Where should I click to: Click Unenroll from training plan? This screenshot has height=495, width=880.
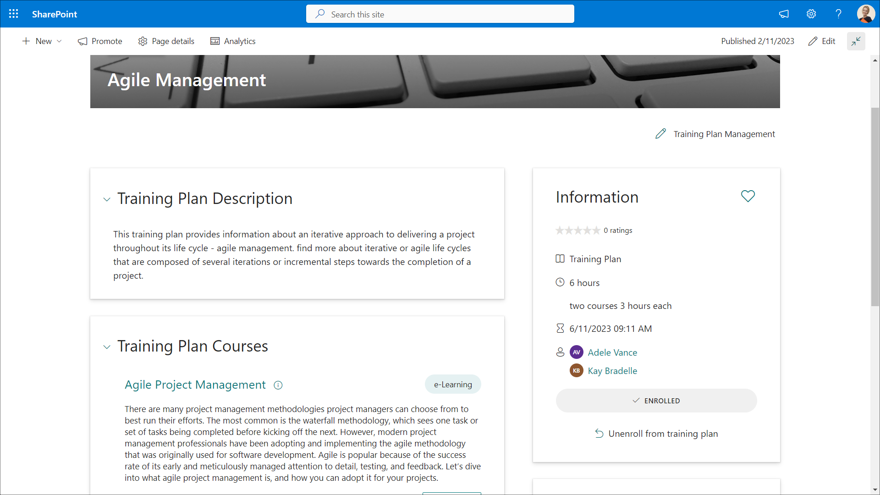tap(656, 434)
